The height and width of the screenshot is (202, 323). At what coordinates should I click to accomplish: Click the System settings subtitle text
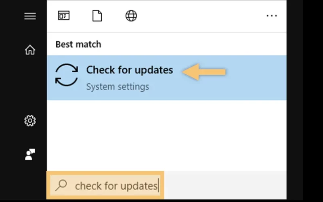[x=117, y=86]
